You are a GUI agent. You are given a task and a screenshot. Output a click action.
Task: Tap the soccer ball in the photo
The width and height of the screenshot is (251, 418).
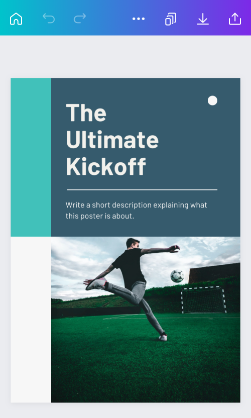[x=177, y=276]
